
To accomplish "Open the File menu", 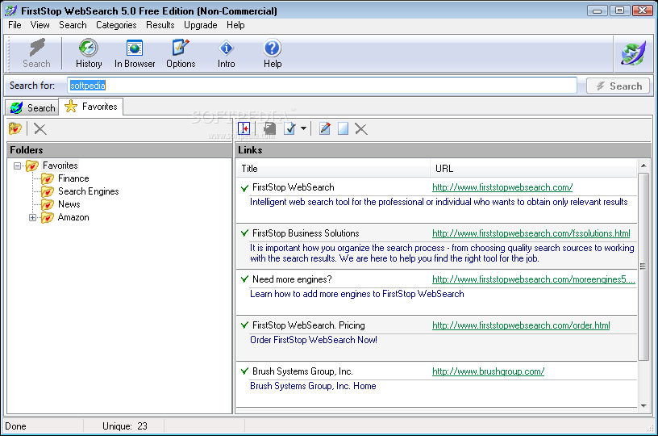I will coord(15,25).
